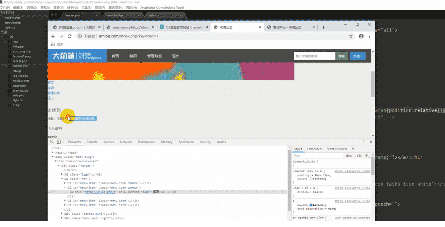Click the 搜索 search button
This screenshot has height=227, width=445.
point(341,56)
